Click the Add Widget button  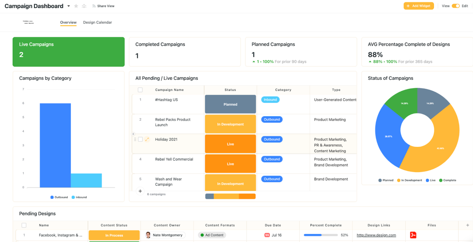point(419,6)
